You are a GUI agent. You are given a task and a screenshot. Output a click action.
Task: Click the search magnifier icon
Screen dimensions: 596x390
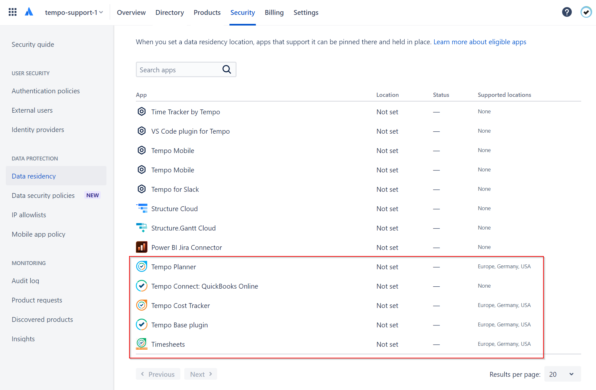[x=227, y=69]
